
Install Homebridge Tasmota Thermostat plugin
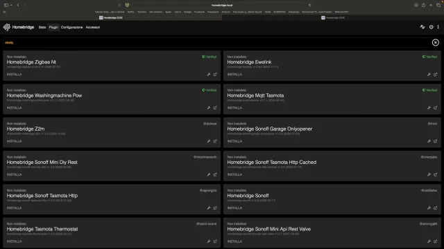(x=14, y=241)
